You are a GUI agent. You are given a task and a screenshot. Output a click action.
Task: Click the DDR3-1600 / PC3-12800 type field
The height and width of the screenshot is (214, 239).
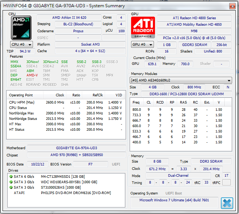(187, 94)
